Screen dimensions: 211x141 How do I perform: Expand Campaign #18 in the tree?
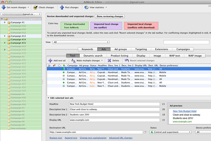[x=5, y=50]
